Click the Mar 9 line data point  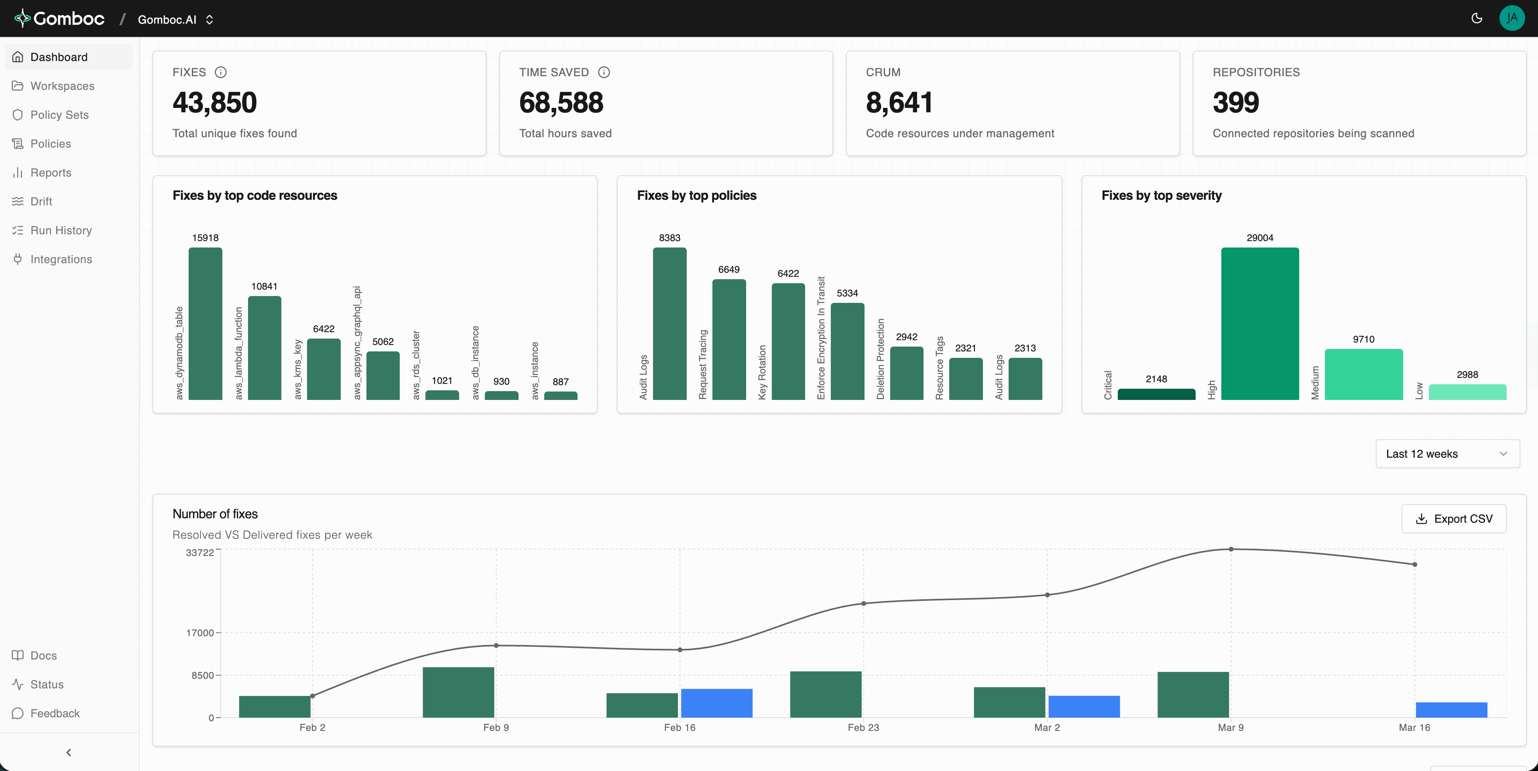tap(1231, 549)
